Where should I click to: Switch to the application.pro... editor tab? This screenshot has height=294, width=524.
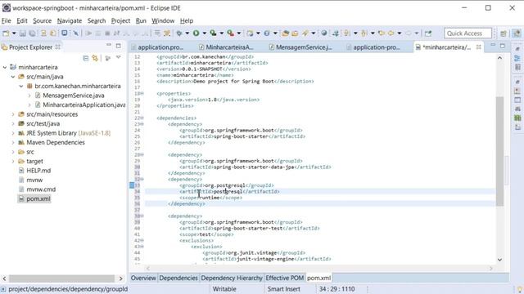(157, 47)
